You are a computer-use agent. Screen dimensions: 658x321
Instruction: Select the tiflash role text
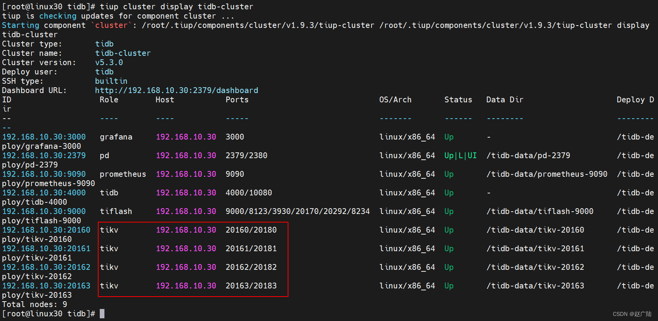(116, 211)
